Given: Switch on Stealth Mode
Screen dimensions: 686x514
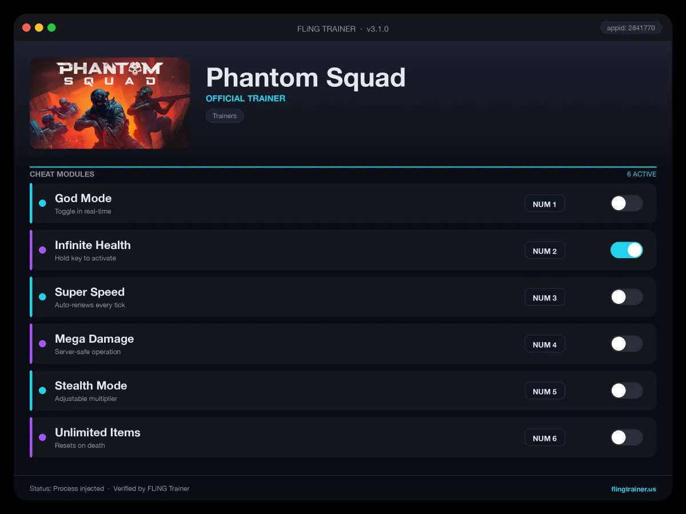Looking at the screenshot, I should pyautogui.click(x=627, y=391).
